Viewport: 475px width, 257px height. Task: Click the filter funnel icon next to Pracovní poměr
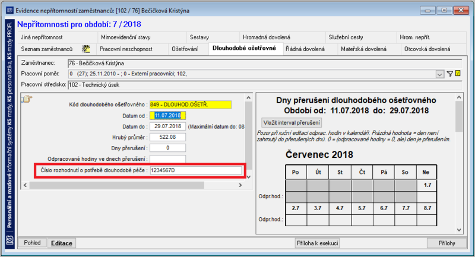click(x=450, y=74)
